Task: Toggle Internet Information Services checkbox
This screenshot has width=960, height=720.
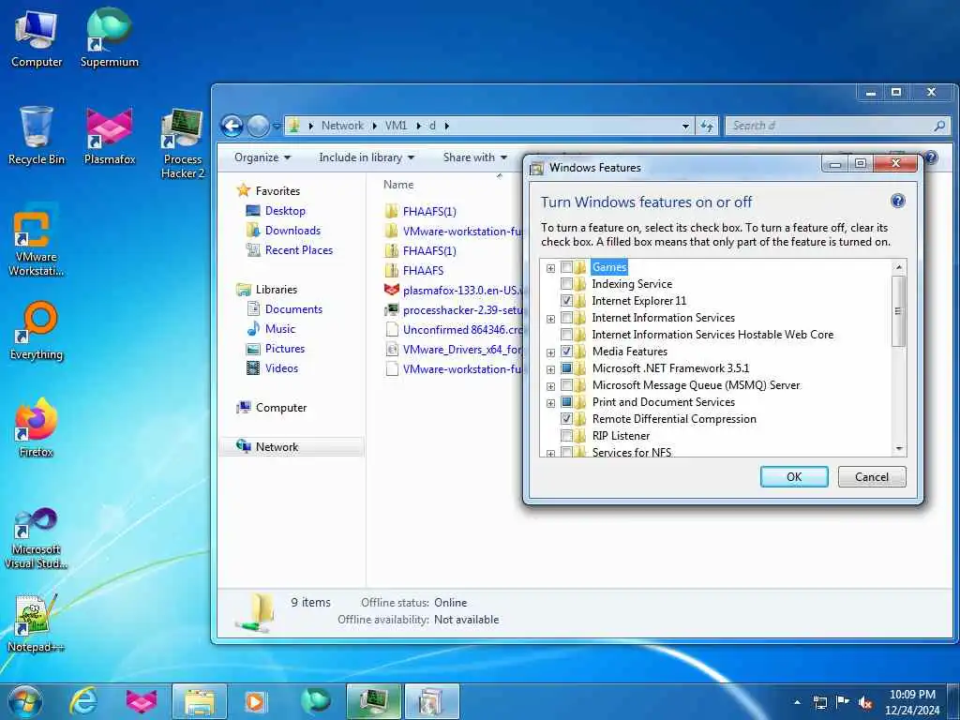Action: click(566, 318)
